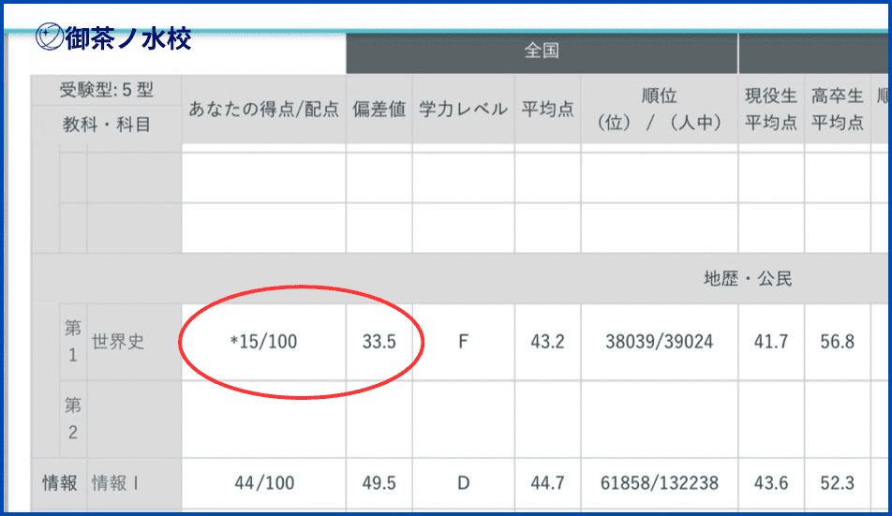
Task: Select the 情報 I subject label
Action: 115,483
